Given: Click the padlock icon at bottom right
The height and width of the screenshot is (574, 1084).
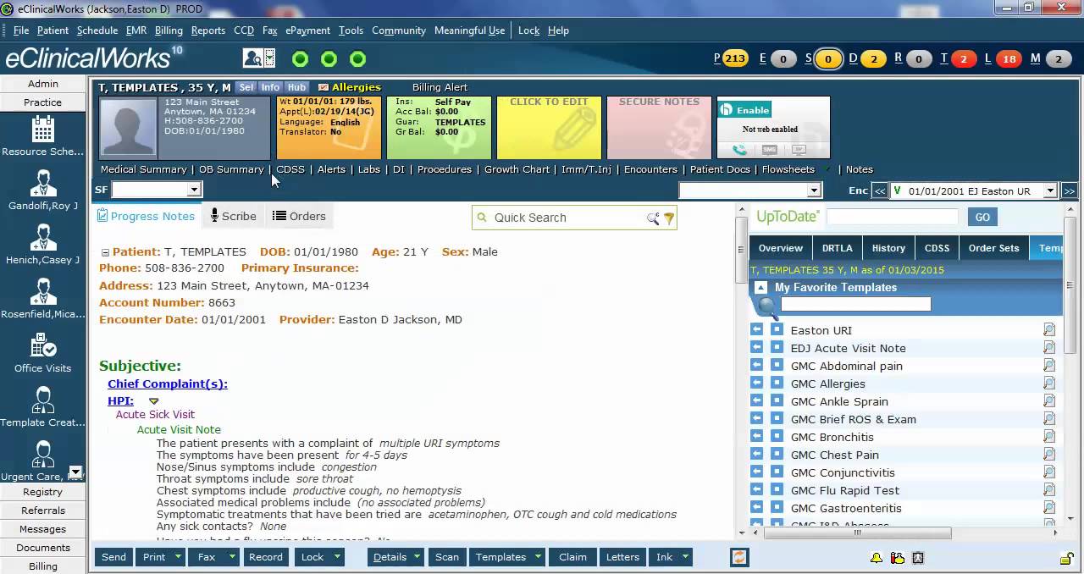Looking at the screenshot, I should 1067,558.
